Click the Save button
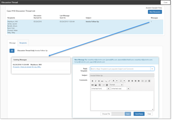Screen dimensions: 172x120 128,114
